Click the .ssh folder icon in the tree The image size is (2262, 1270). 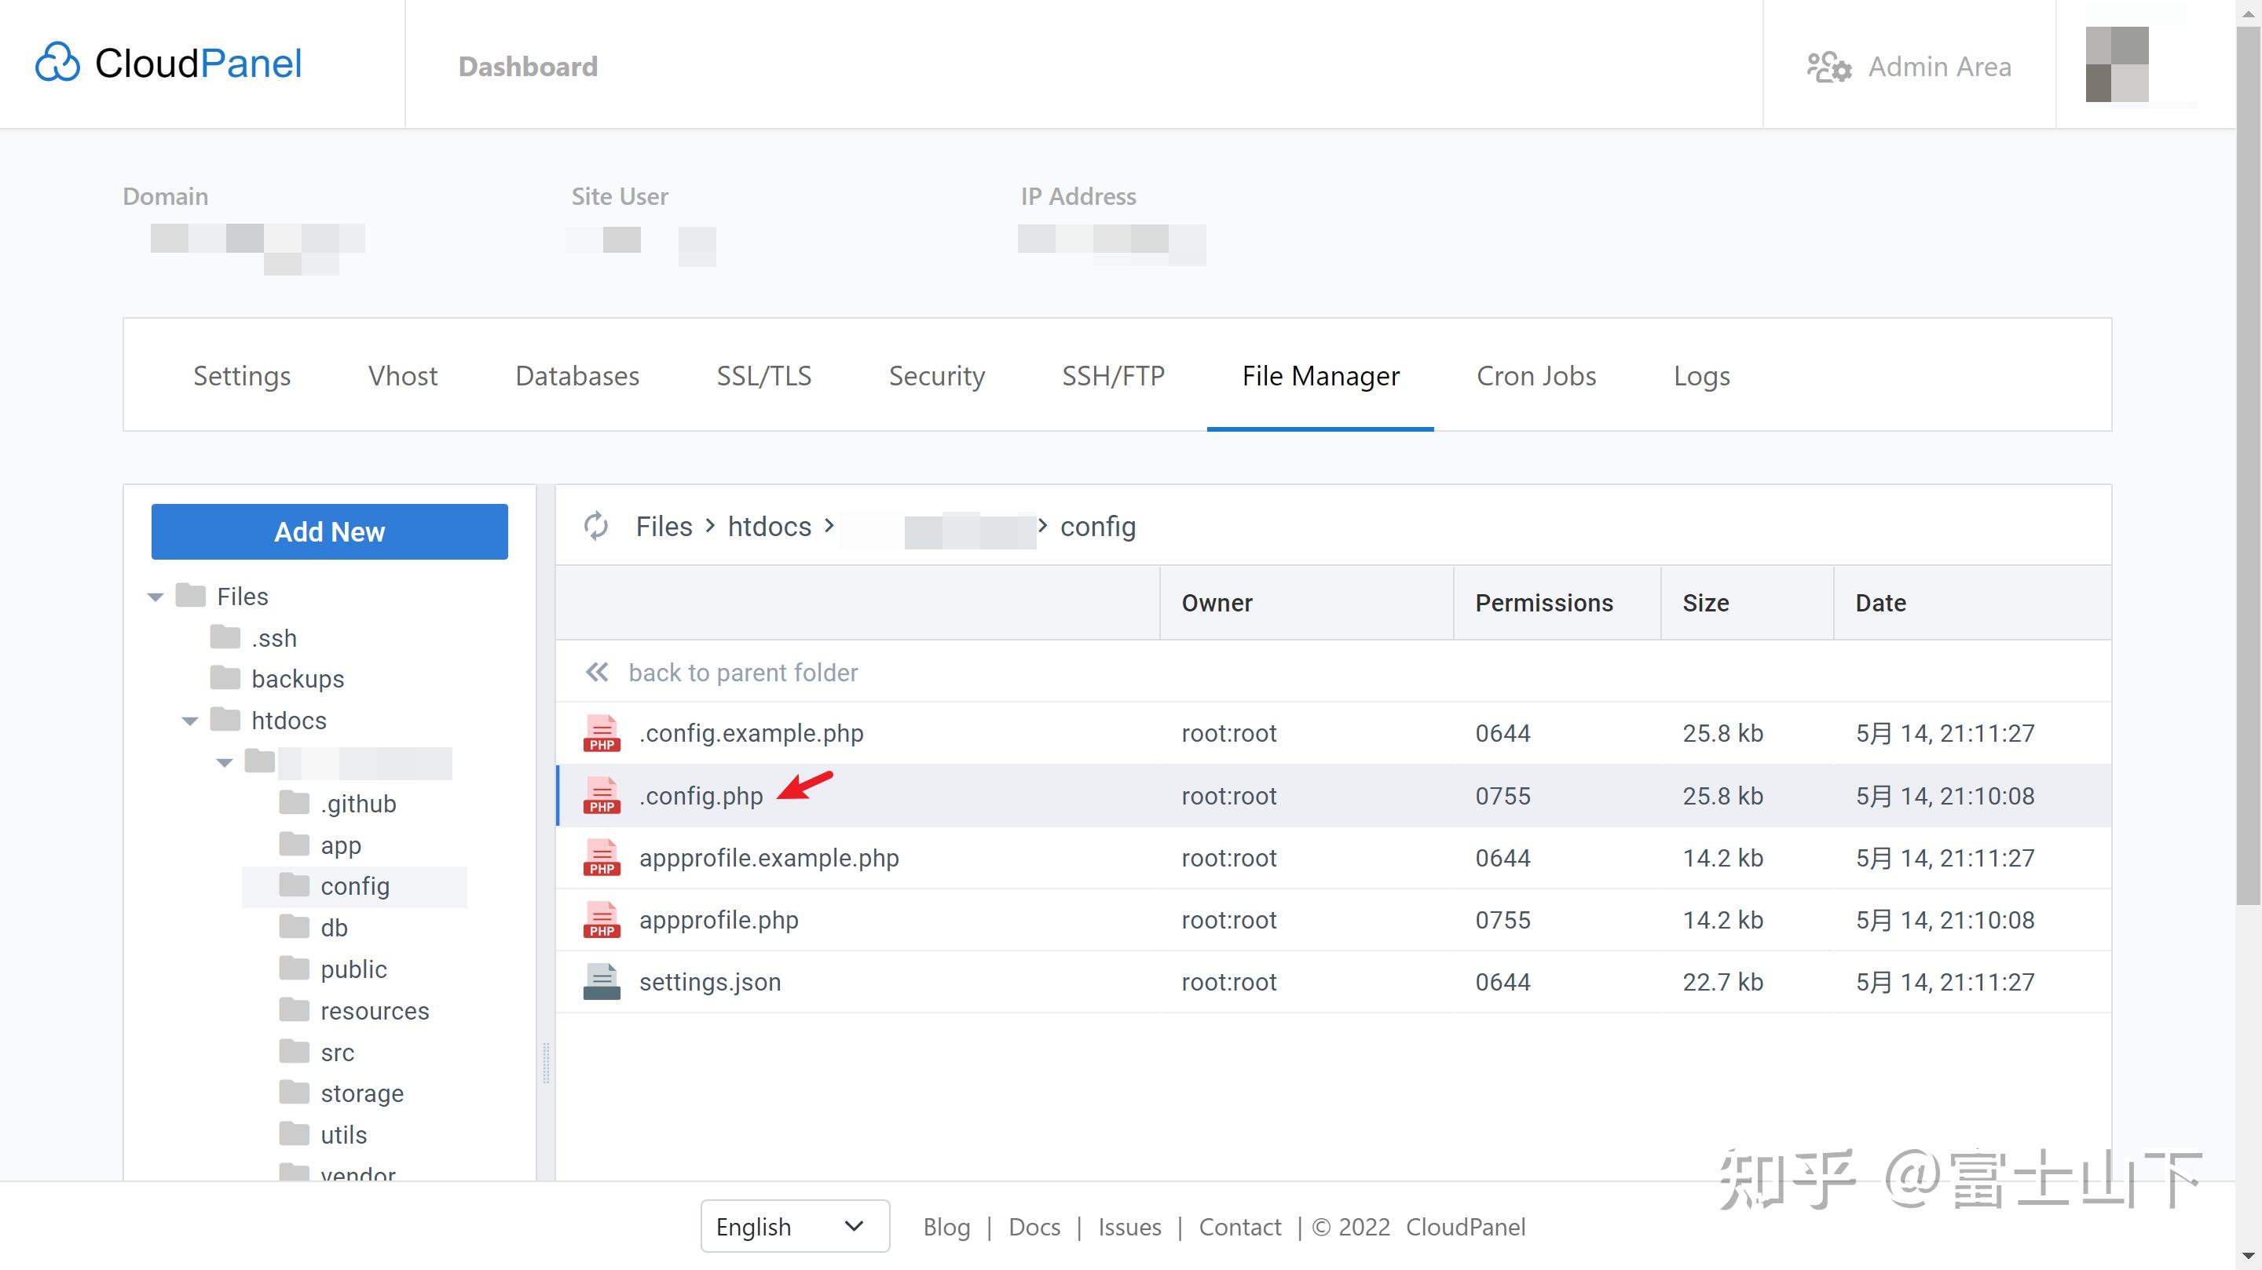tap(225, 637)
